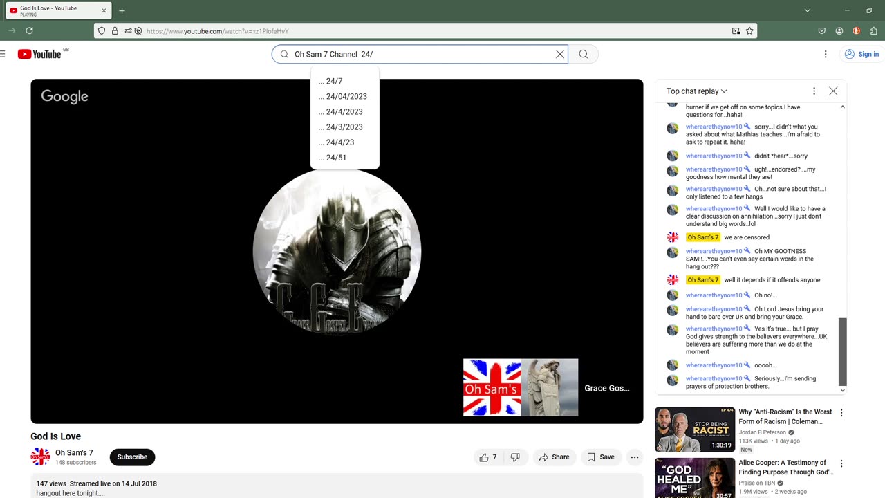Close the chat replay panel

833,91
